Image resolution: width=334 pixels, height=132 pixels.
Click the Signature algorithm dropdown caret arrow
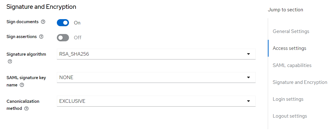[x=248, y=54]
